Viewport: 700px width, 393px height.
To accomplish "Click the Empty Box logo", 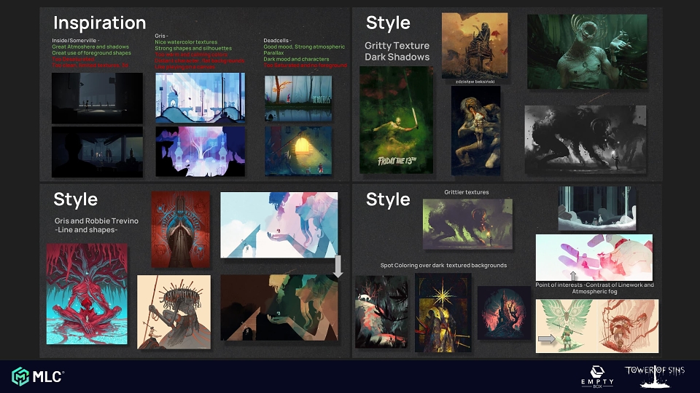I will click(x=597, y=376).
